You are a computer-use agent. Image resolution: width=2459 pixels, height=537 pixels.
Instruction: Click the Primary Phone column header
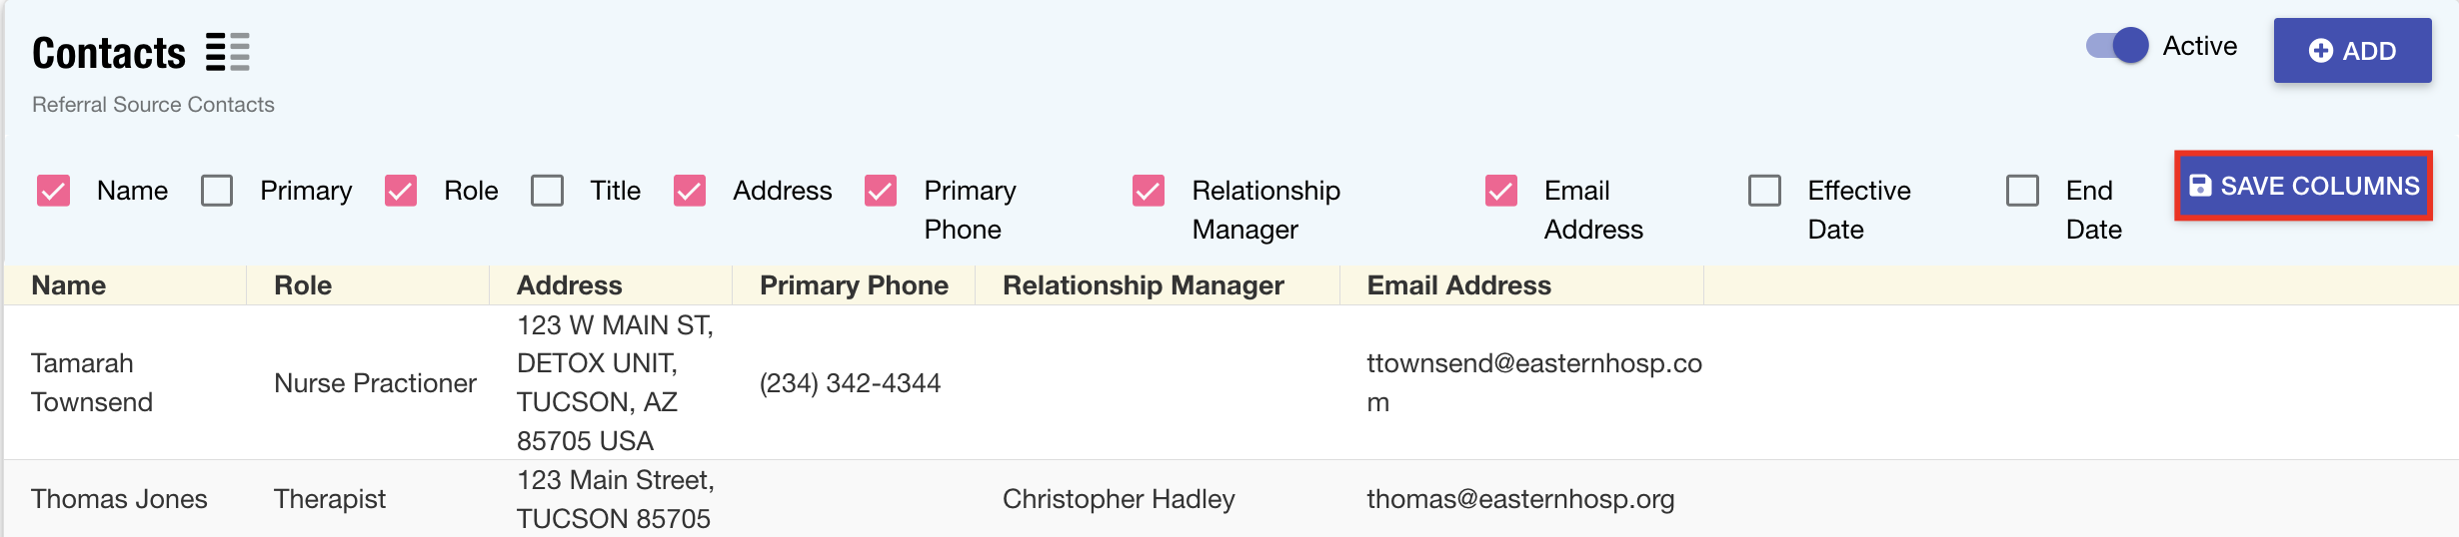[x=854, y=285]
